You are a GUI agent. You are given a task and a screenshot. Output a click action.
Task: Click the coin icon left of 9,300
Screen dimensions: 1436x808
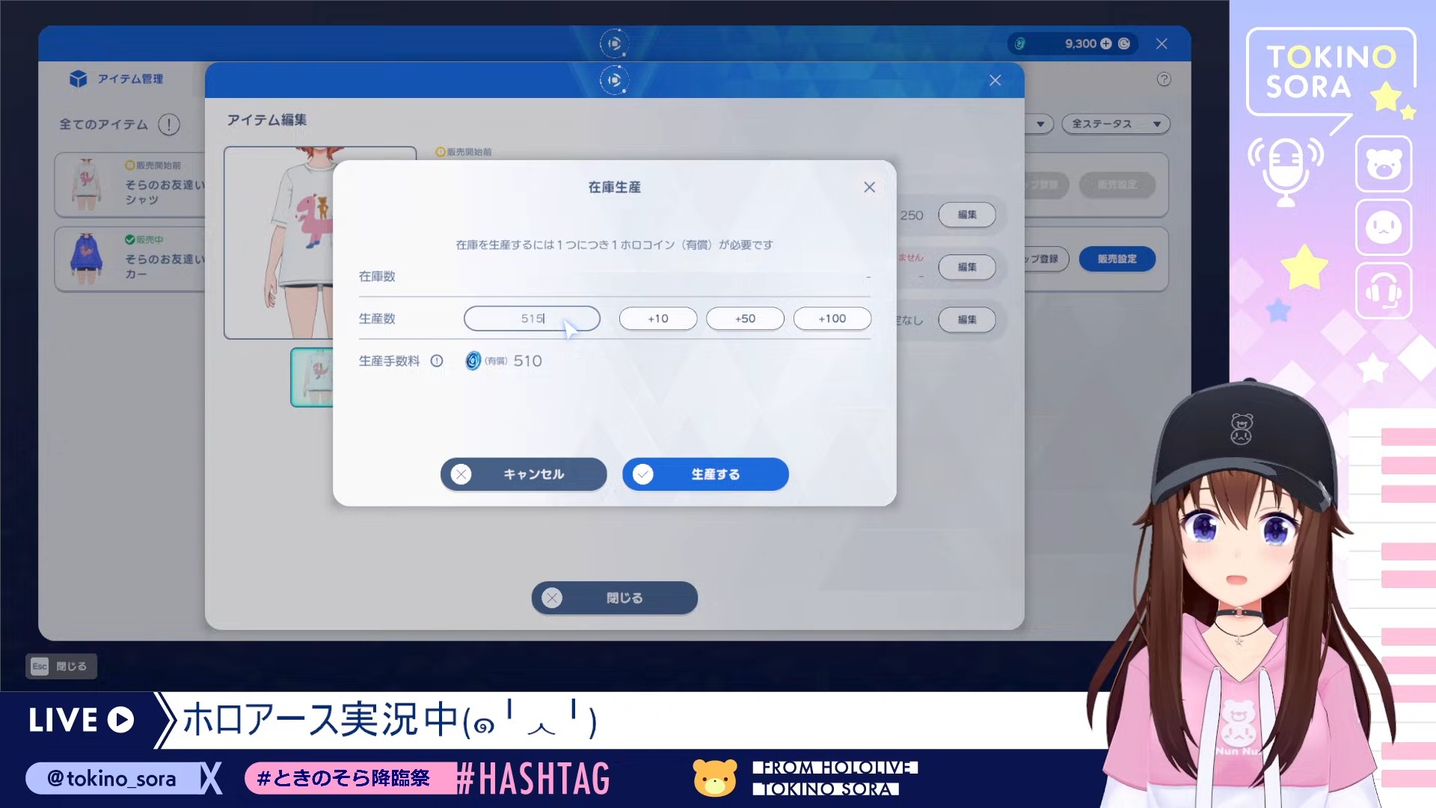[1020, 43]
